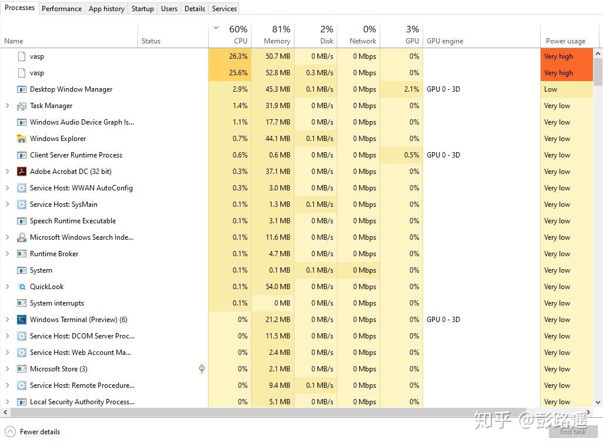
Task: Switch to the Performance tab
Action: (61, 8)
